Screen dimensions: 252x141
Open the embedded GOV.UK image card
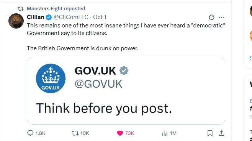(126, 91)
